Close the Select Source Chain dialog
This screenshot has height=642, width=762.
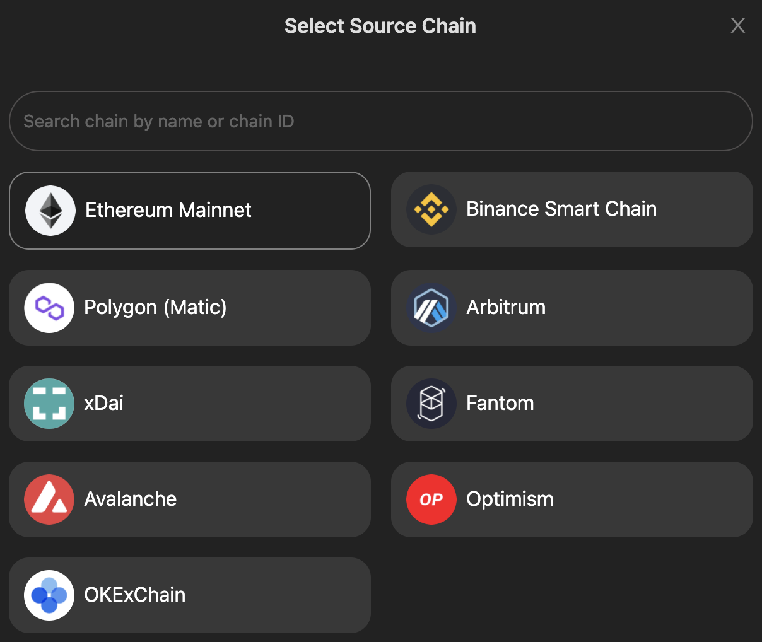pos(738,25)
